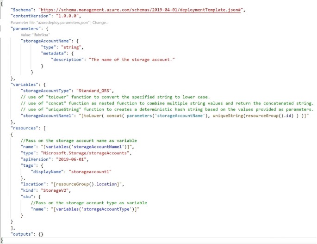Click the "Microsoft.Storage/storageAccounts" type value
This screenshot has width=317, height=244.
point(96,152)
